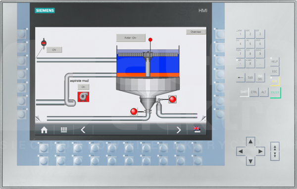Click the red aspirate mud pump icon

83,97
